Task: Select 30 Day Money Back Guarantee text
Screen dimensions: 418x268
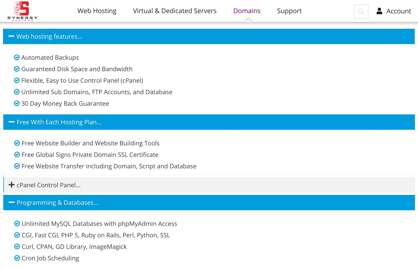Action: [65, 103]
